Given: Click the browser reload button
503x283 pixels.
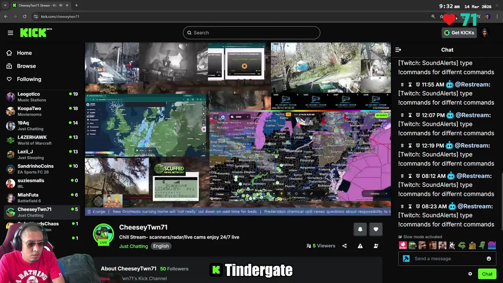Looking at the screenshot, I should pos(24,17).
